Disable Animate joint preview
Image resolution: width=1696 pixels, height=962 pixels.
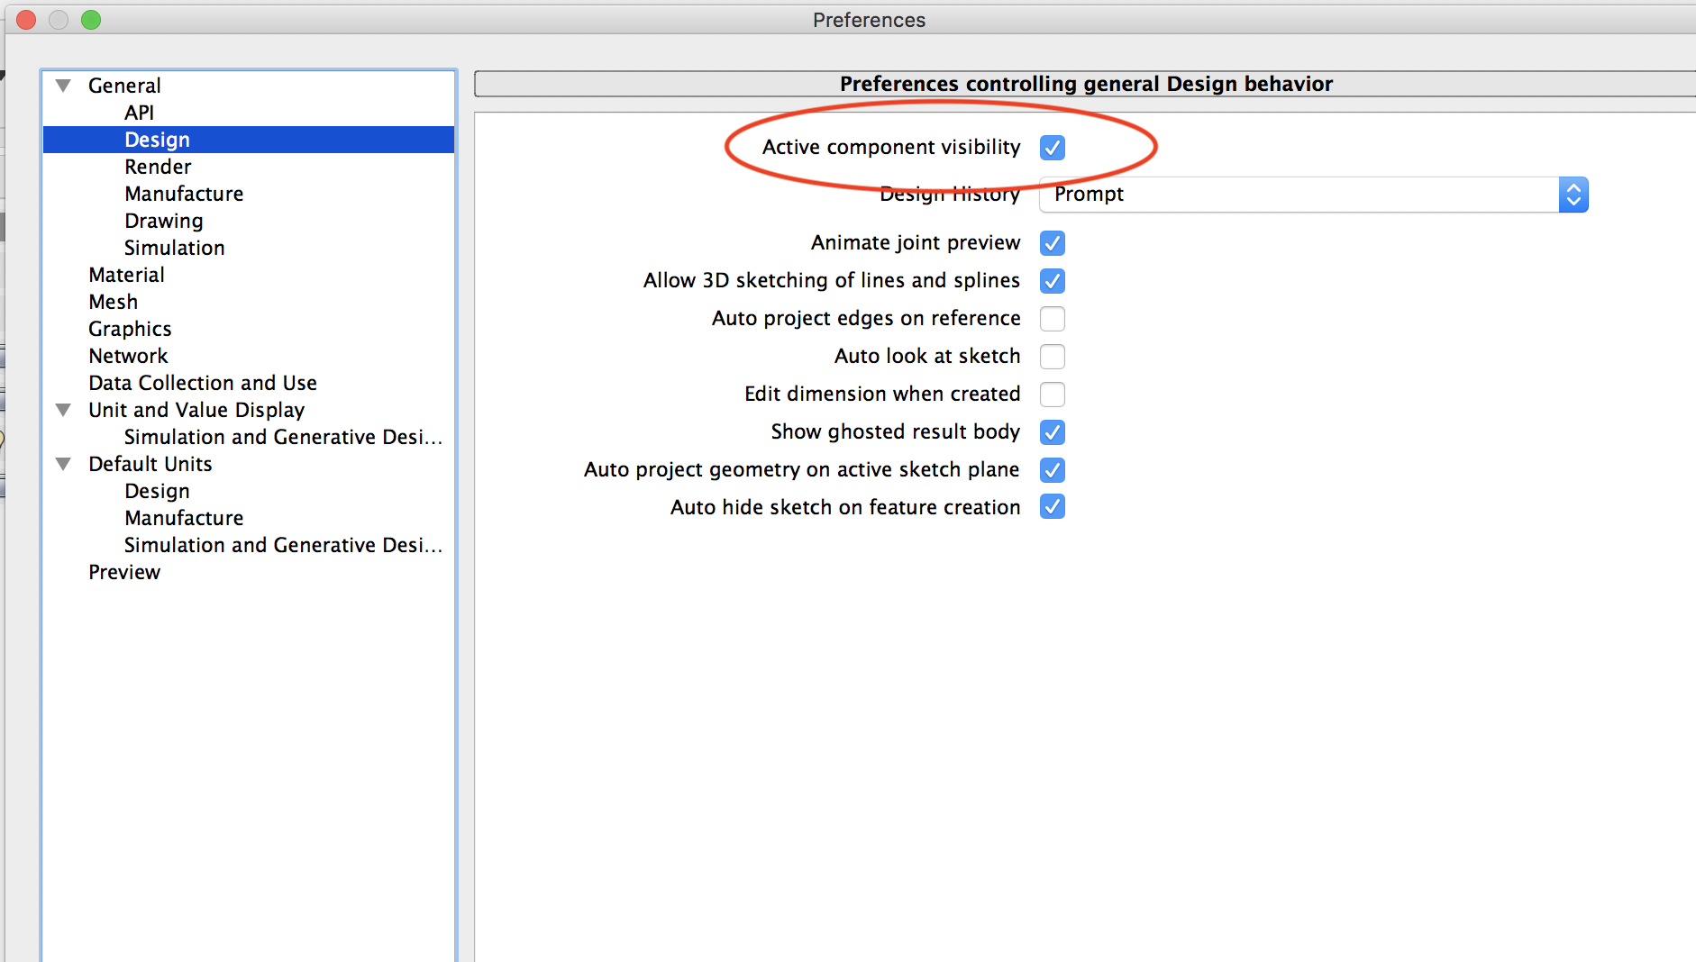(x=1052, y=242)
